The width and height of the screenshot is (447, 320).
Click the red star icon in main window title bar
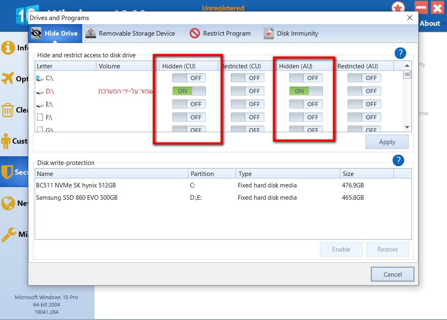pos(398,8)
